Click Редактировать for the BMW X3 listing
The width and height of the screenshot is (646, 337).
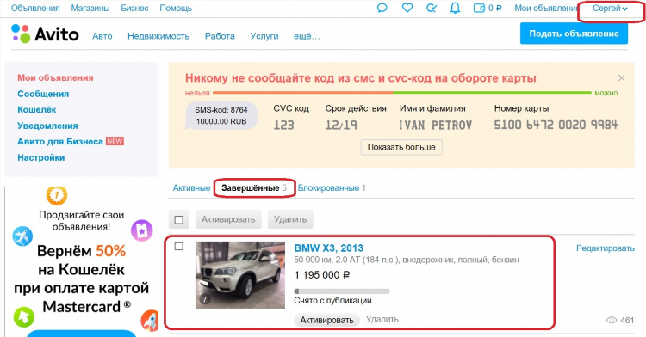(606, 248)
